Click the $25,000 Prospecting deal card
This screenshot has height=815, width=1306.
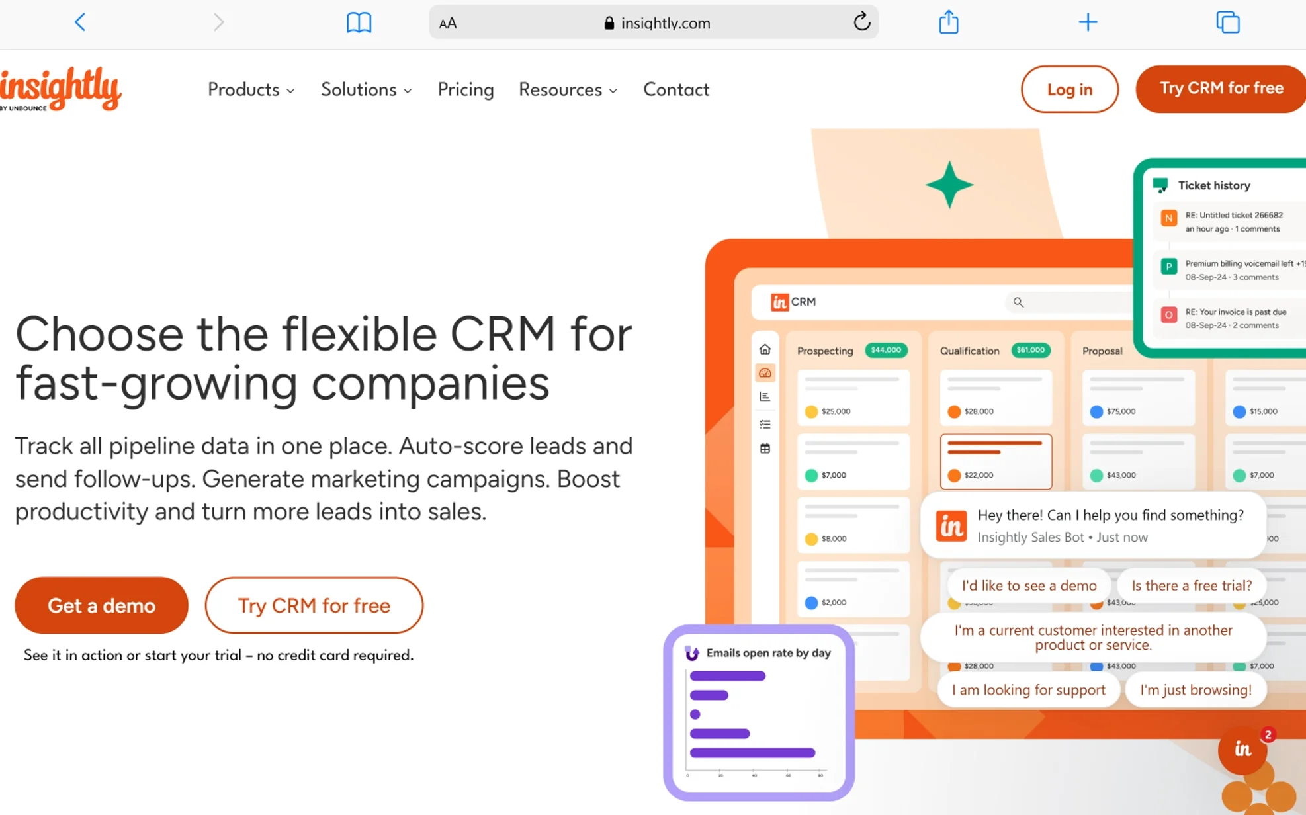[x=853, y=398]
